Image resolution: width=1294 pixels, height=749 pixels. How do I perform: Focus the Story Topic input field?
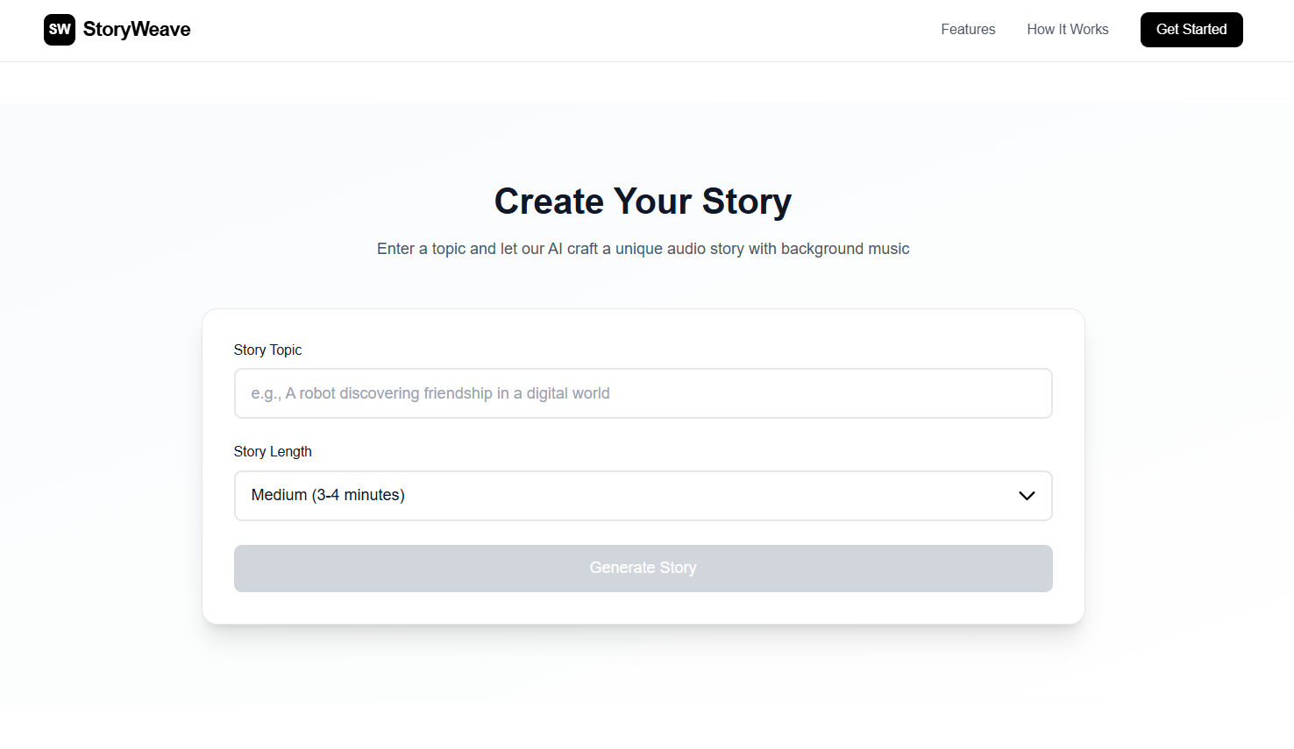click(643, 393)
